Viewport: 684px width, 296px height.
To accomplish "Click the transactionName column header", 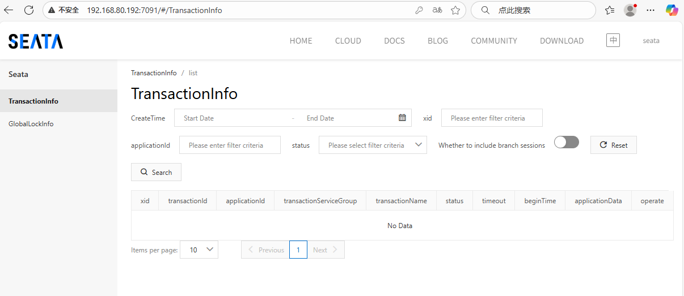I will coord(402,200).
